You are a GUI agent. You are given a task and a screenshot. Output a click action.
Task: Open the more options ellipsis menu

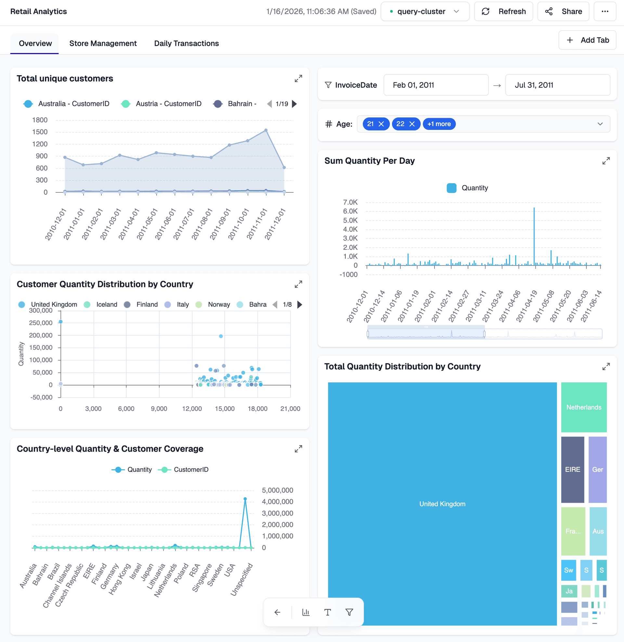click(605, 11)
